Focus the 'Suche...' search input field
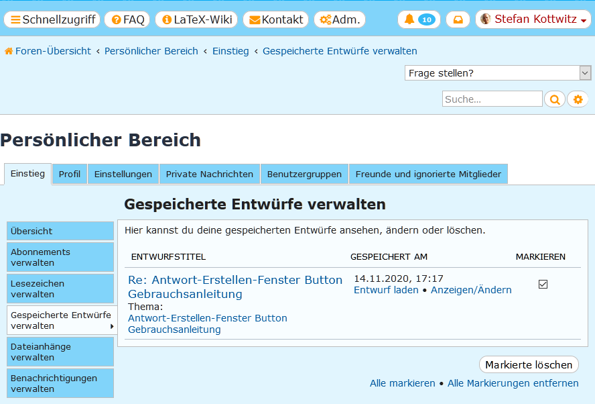The image size is (595, 404). 492,99
